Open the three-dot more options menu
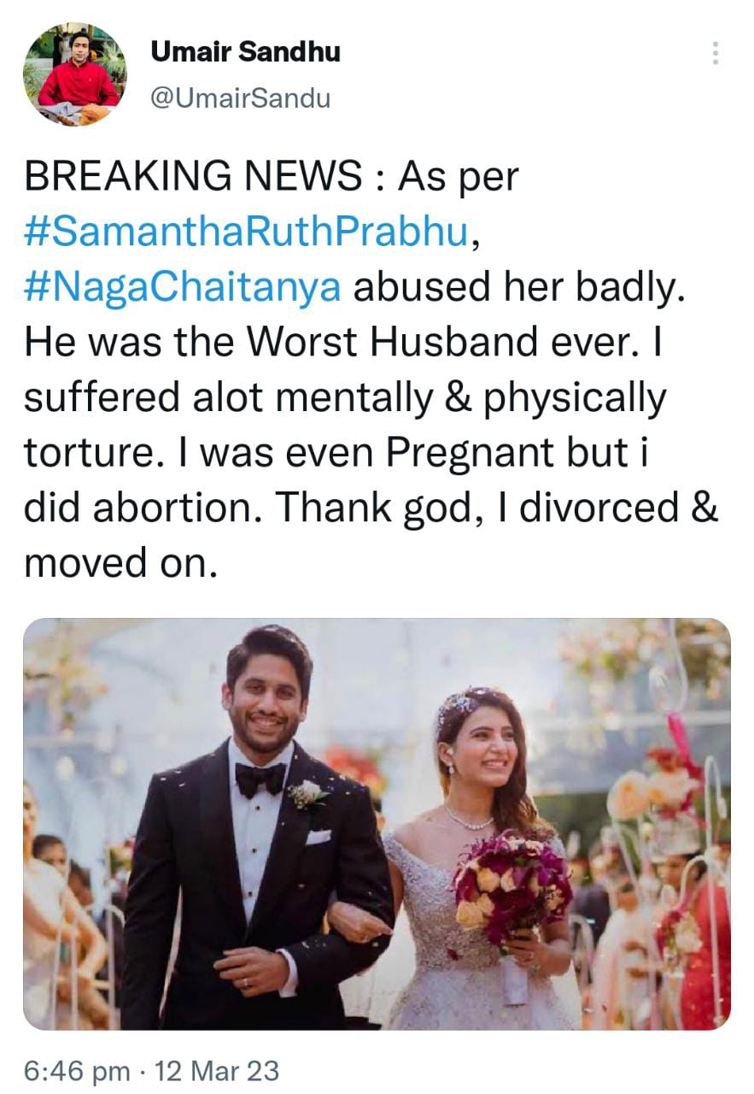This screenshot has width=754, height=1094. tap(715, 53)
